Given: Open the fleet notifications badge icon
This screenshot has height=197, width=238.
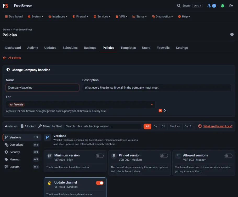Looking at the screenshot, I should [212, 6].
